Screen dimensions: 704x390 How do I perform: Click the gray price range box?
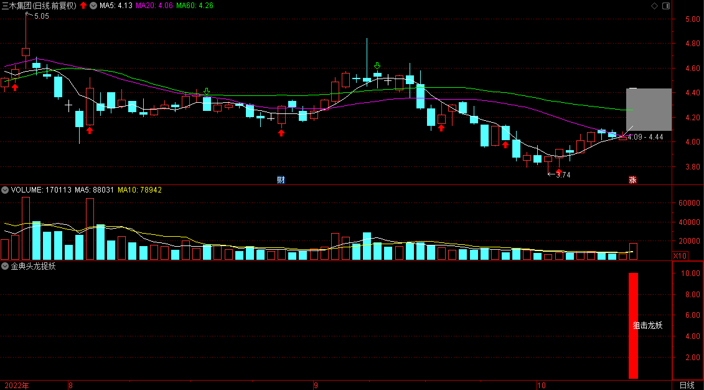coord(649,110)
